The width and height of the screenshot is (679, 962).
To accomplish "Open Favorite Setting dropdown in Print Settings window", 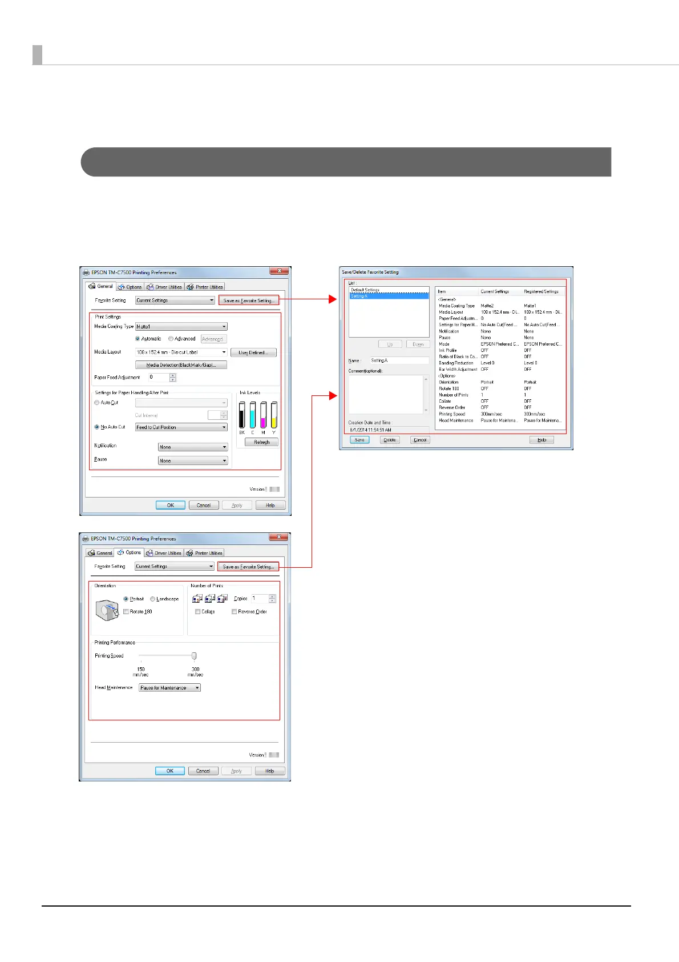I will pos(175,300).
